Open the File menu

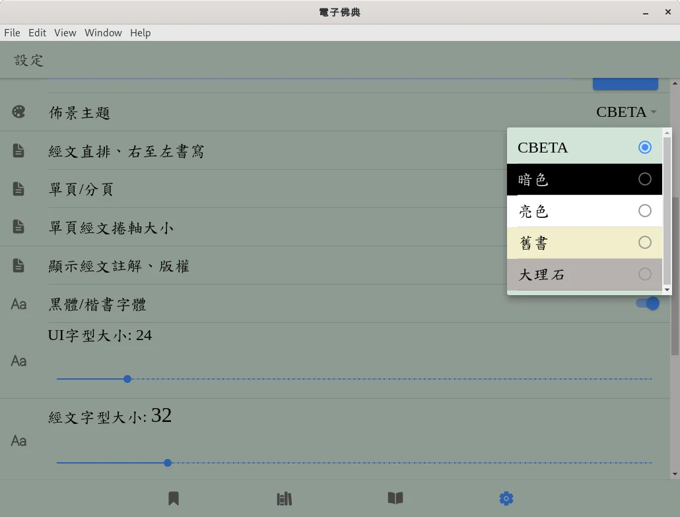click(12, 33)
